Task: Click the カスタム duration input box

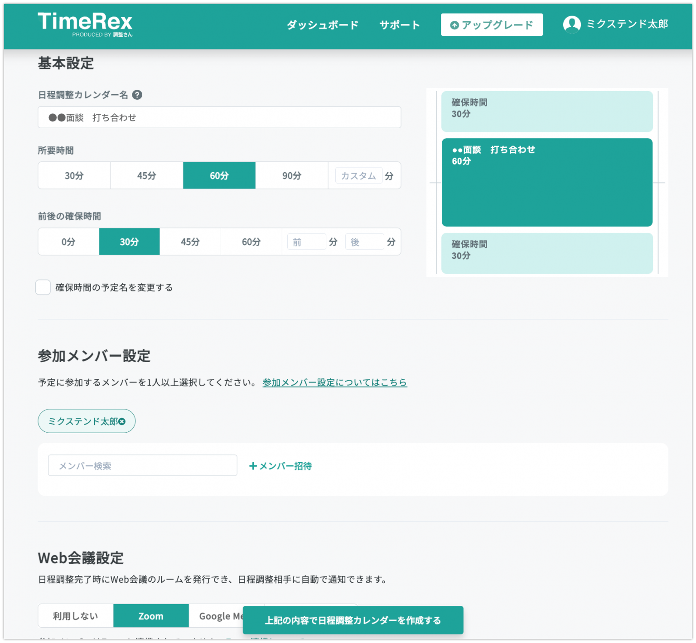Action: click(x=358, y=175)
